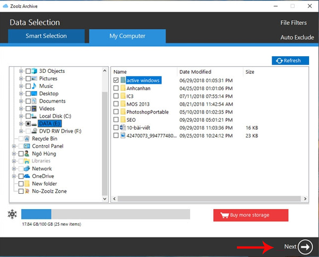Click the Refresh button
The width and height of the screenshot is (319, 257).
(x=290, y=61)
